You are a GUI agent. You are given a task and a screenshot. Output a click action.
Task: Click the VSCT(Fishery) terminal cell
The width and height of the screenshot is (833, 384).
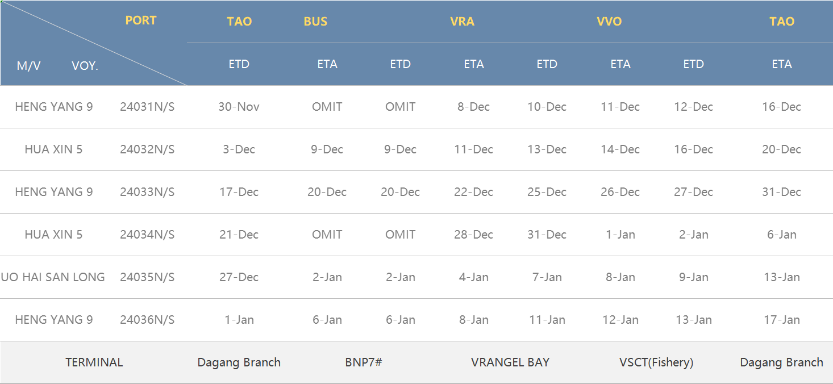pyautogui.click(x=656, y=362)
